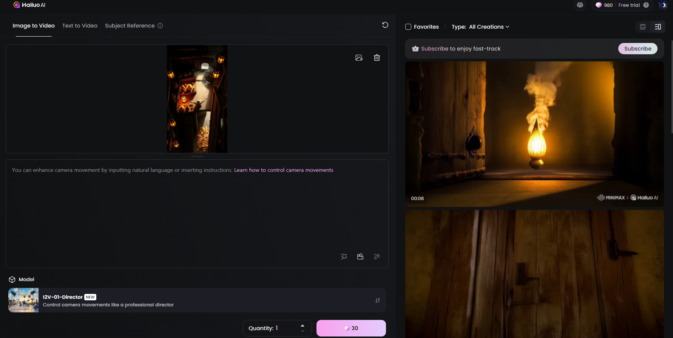
Task: Click the 980 credits balance
Action: tap(604, 5)
